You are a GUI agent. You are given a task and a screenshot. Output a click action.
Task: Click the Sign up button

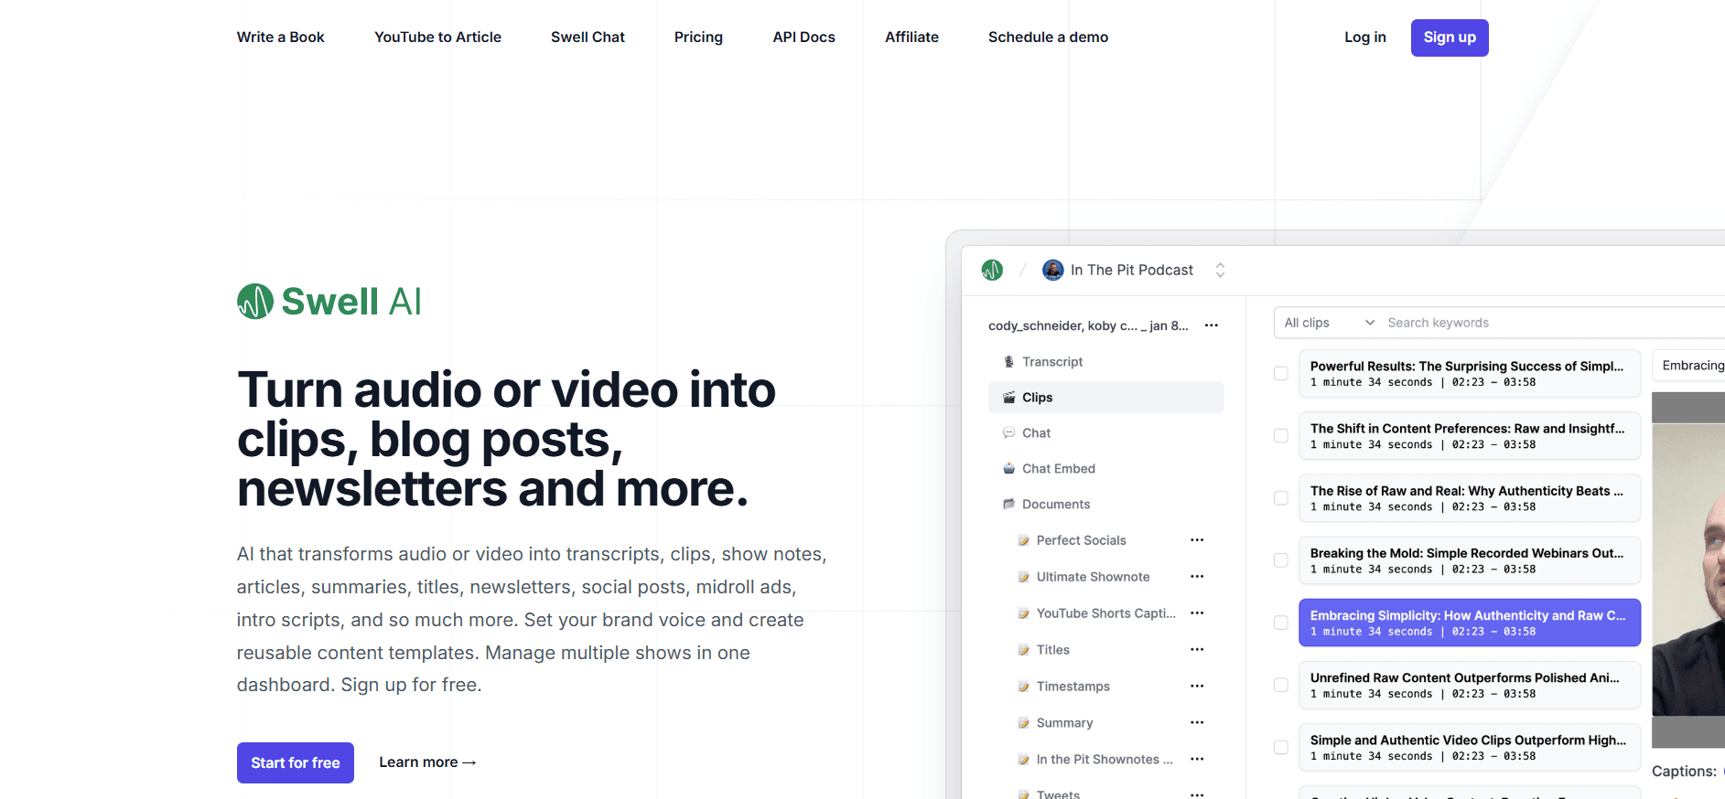pyautogui.click(x=1450, y=37)
